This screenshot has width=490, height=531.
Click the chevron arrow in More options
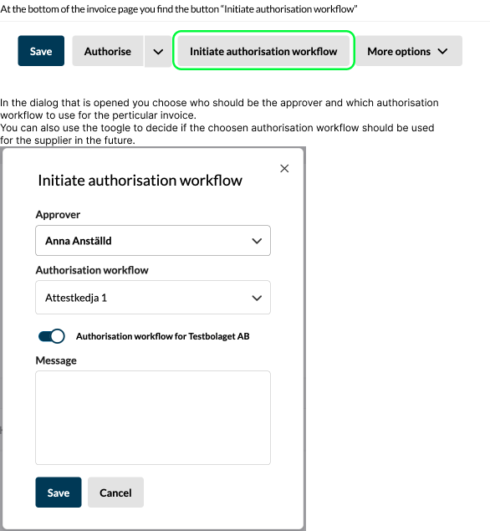[x=442, y=51]
